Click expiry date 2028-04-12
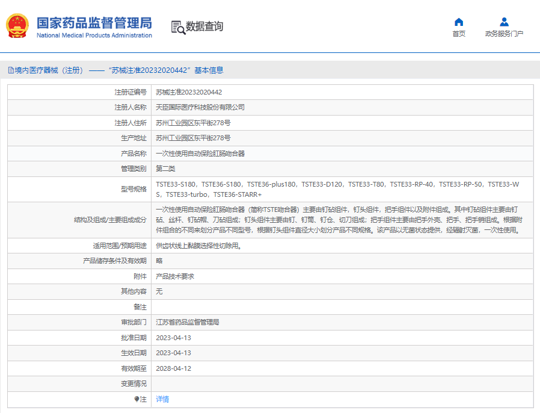540x413 pixels. click(173, 368)
